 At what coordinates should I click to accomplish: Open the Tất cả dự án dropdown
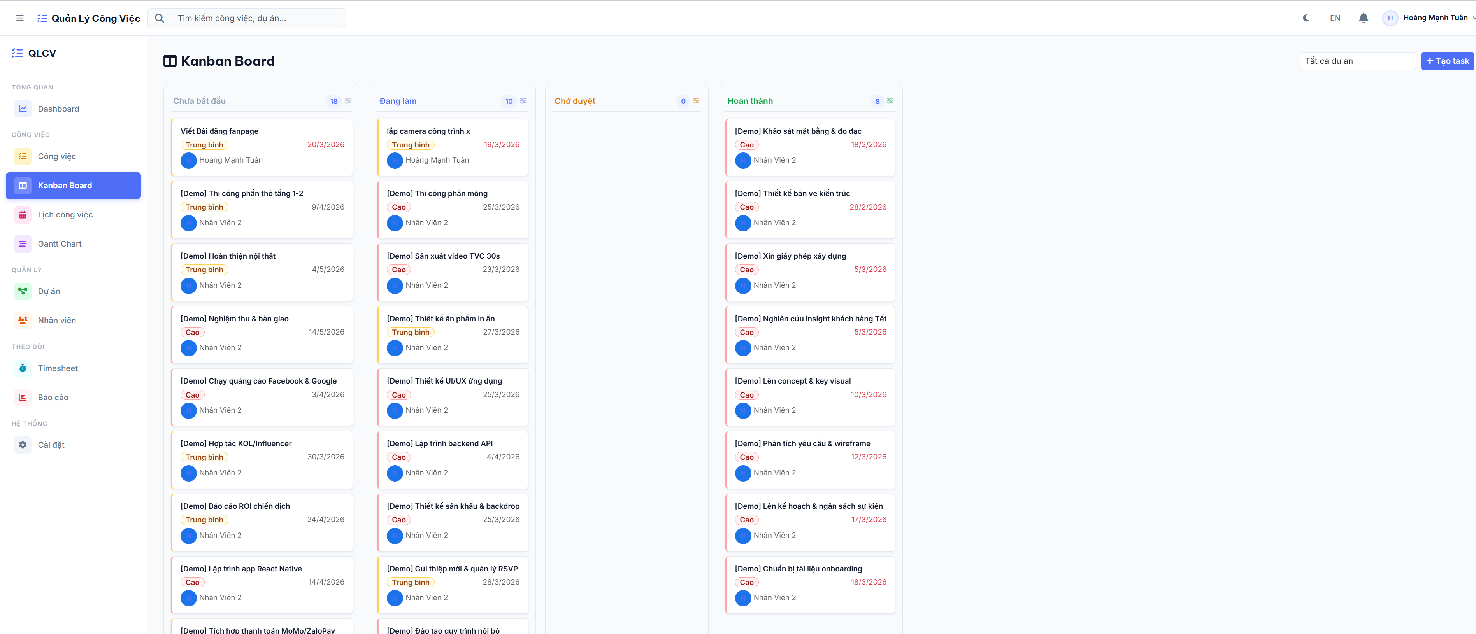(1357, 61)
